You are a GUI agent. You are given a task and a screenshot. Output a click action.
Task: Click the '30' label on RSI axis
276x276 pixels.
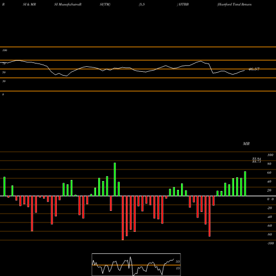pyautogui.click(x=4, y=81)
